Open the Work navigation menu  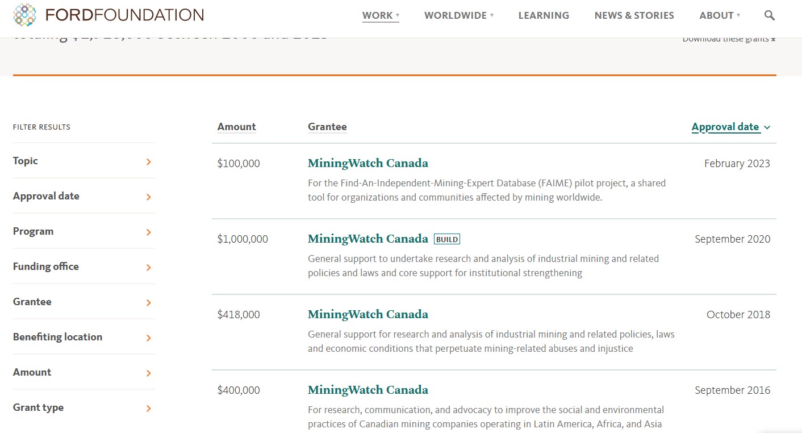381,15
